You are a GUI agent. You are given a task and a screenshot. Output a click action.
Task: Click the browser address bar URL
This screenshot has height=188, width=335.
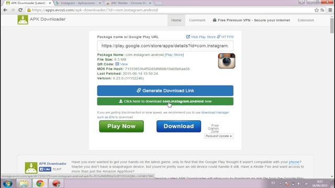coord(95,10)
